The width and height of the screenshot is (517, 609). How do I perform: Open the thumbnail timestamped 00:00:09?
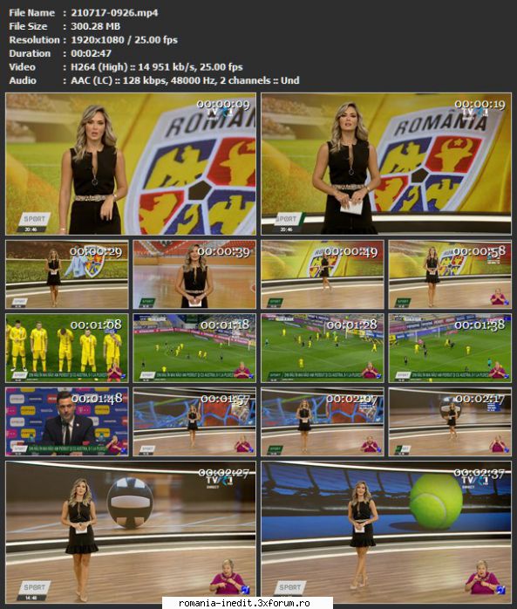pyautogui.click(x=131, y=164)
